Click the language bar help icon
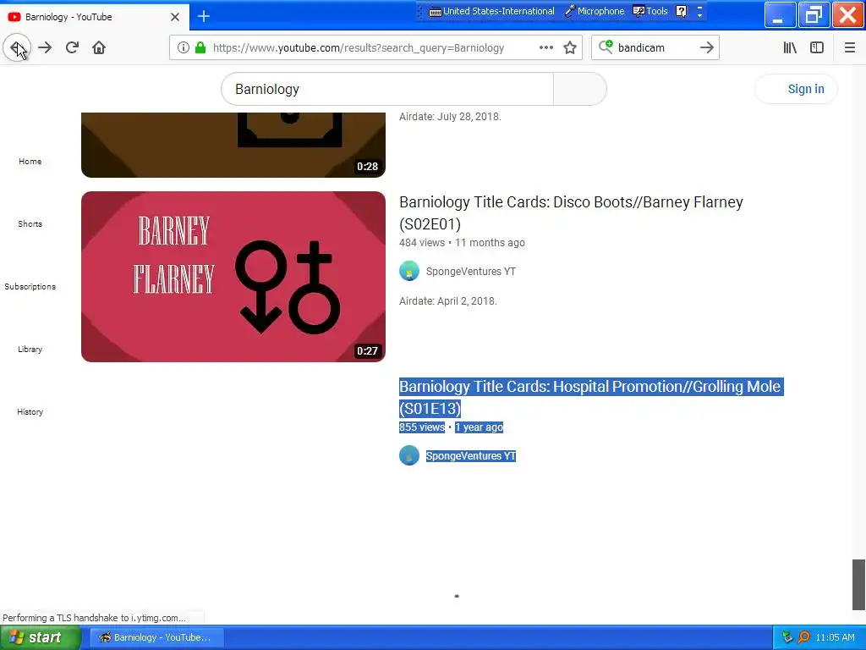 [682, 11]
